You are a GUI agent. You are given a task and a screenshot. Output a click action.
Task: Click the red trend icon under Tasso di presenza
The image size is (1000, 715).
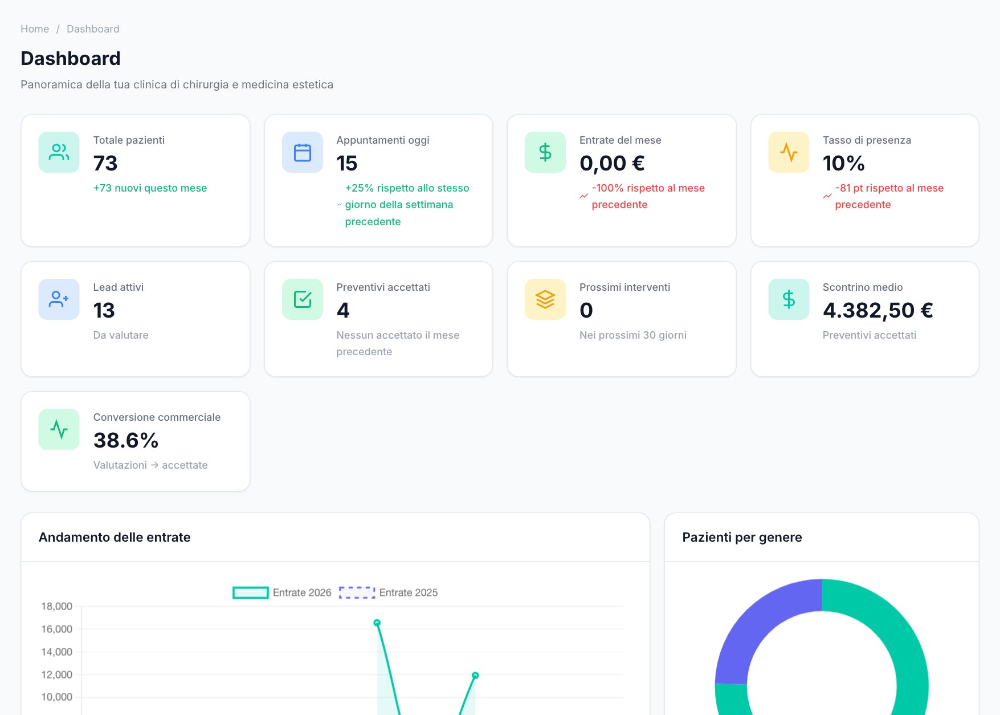coord(827,196)
